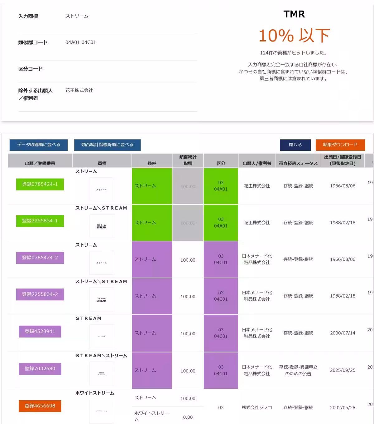This screenshot has height=424, width=374.
Task: View STREAM logo thumbnail for 登録2255834-1
Action: pyautogui.click(x=102, y=226)
